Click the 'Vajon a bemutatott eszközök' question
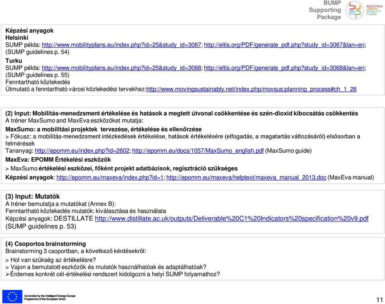385x304 pixels. pos(106,267)
